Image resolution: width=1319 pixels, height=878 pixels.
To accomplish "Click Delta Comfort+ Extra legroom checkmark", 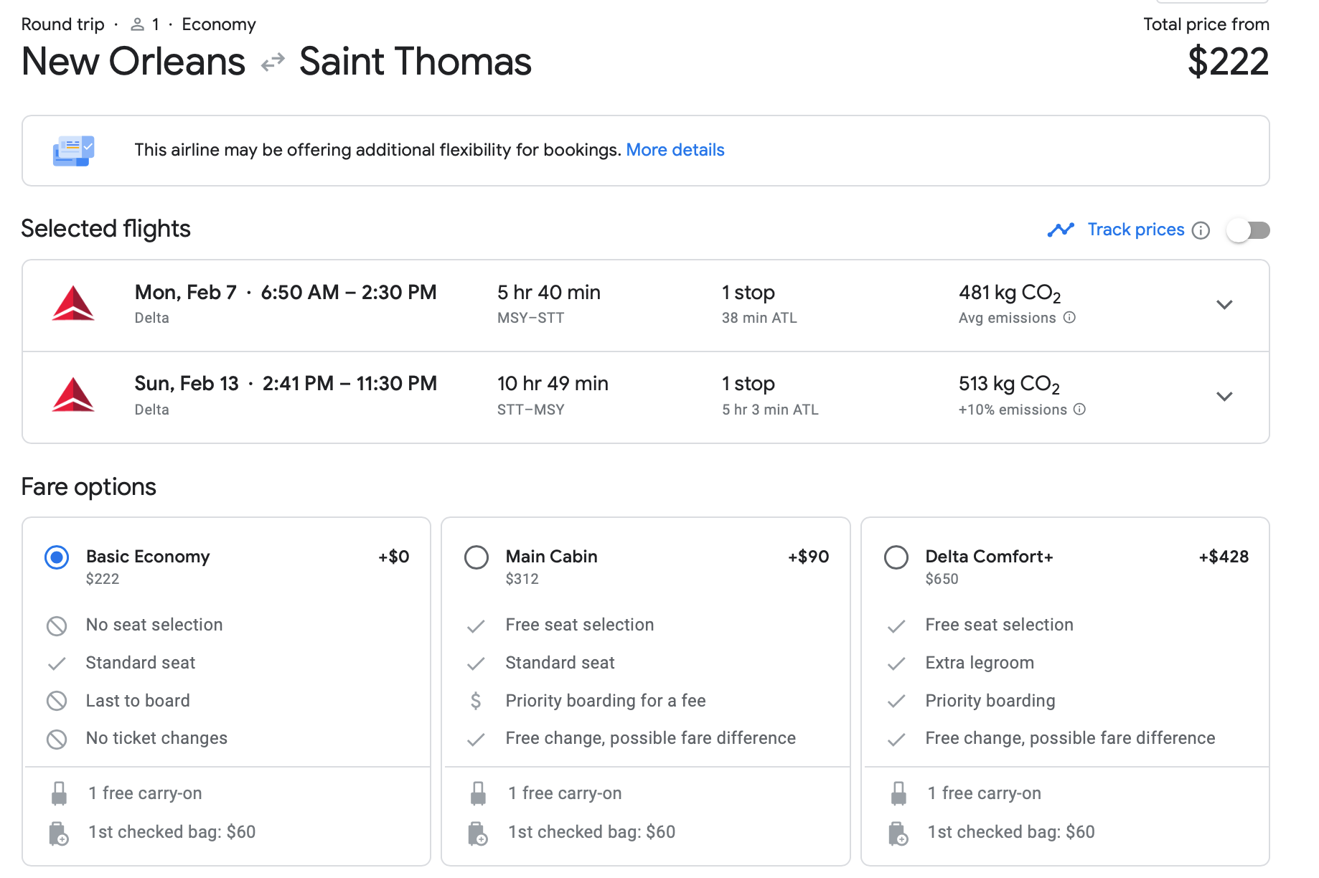I will [x=896, y=664].
